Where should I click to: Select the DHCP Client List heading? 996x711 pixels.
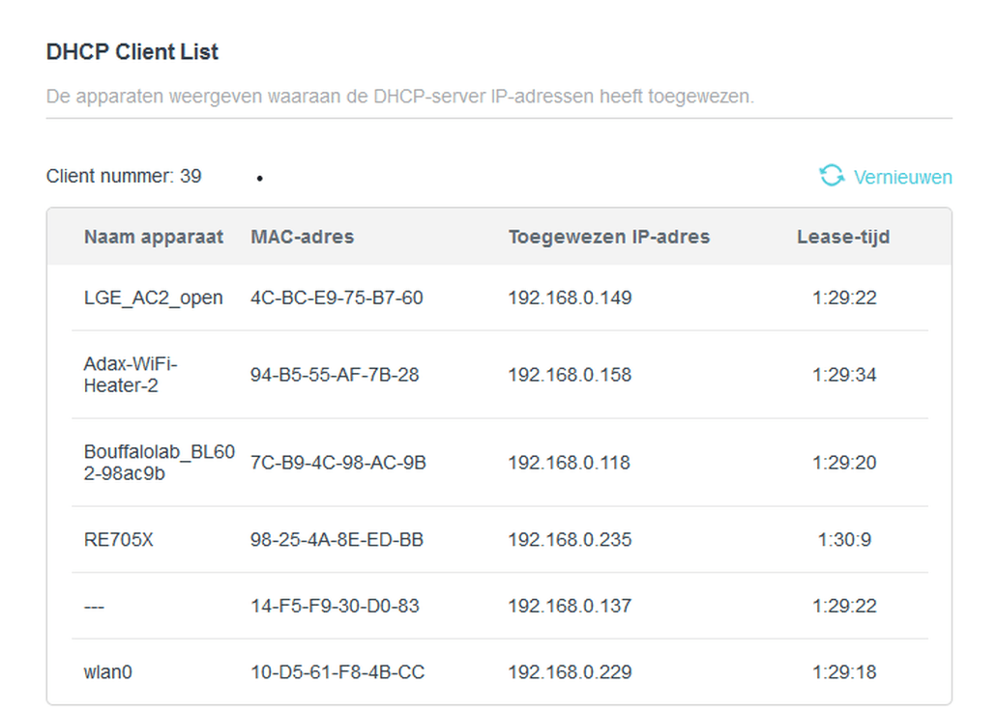click(132, 52)
